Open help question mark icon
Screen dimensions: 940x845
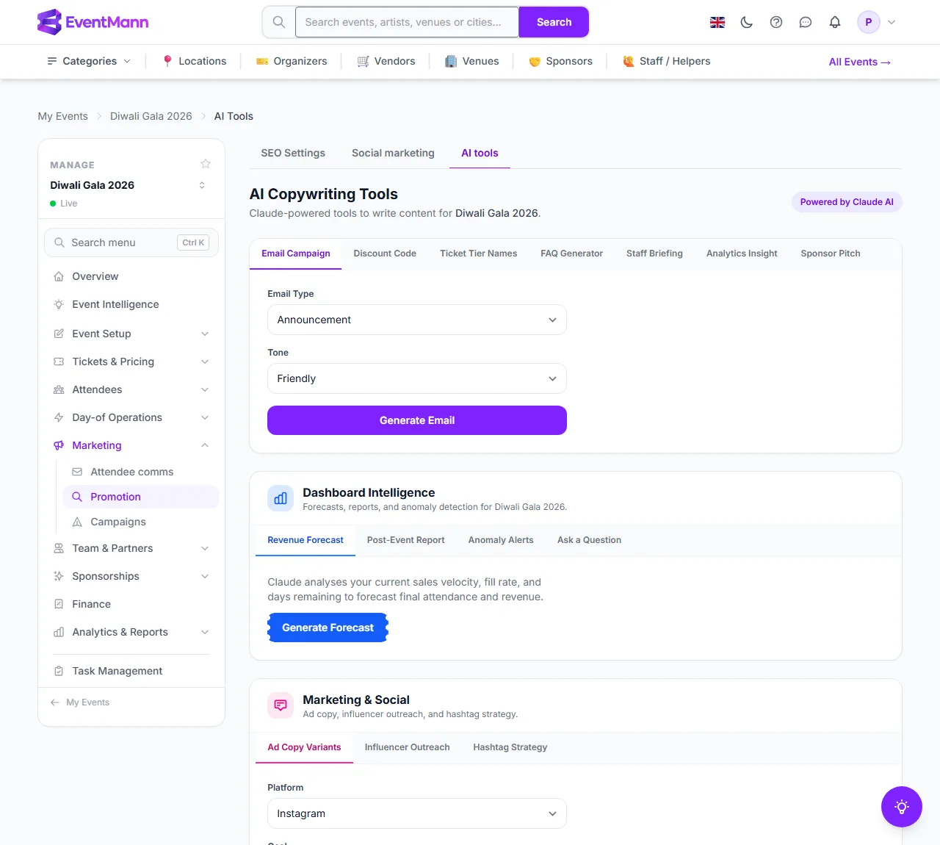click(x=776, y=22)
